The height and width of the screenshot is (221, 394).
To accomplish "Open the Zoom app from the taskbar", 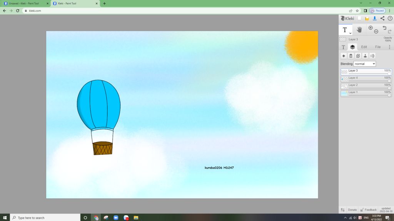I will [x=116, y=218].
